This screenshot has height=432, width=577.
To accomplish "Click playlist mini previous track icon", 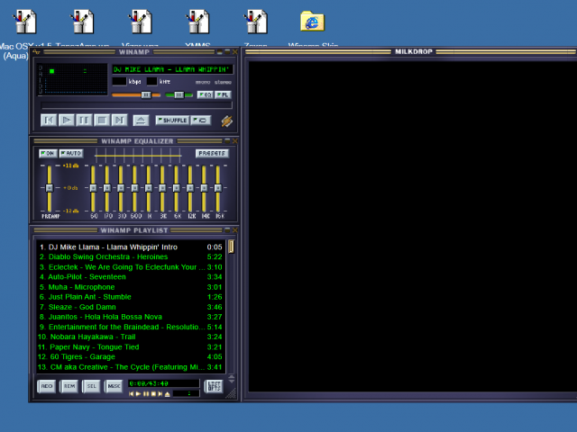I will (131, 394).
